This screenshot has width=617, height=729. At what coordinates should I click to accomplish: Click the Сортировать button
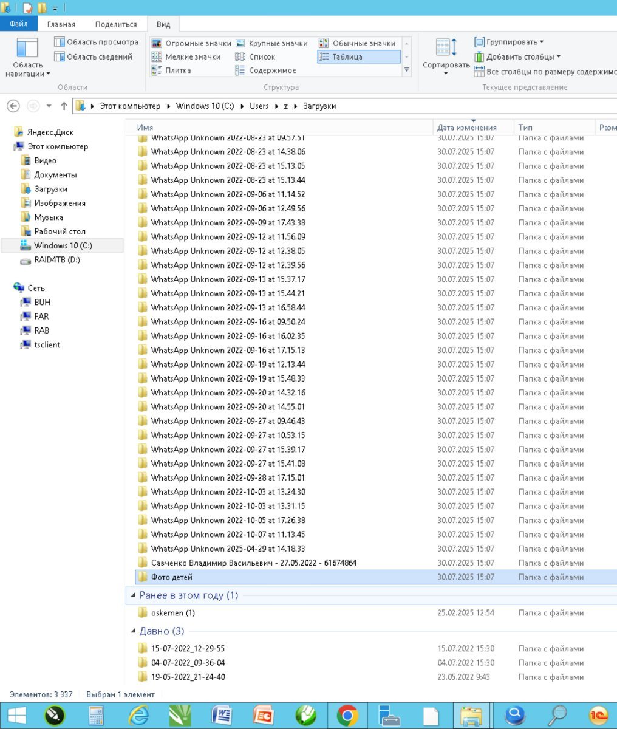tap(446, 57)
